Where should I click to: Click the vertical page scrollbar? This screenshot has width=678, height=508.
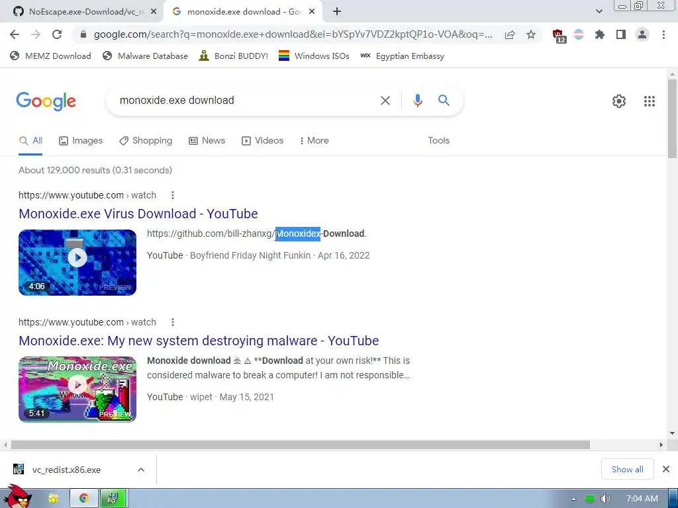pyautogui.click(x=672, y=119)
